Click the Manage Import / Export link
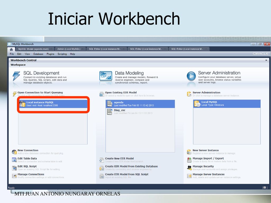This screenshot has height=203, width=271. (208, 158)
